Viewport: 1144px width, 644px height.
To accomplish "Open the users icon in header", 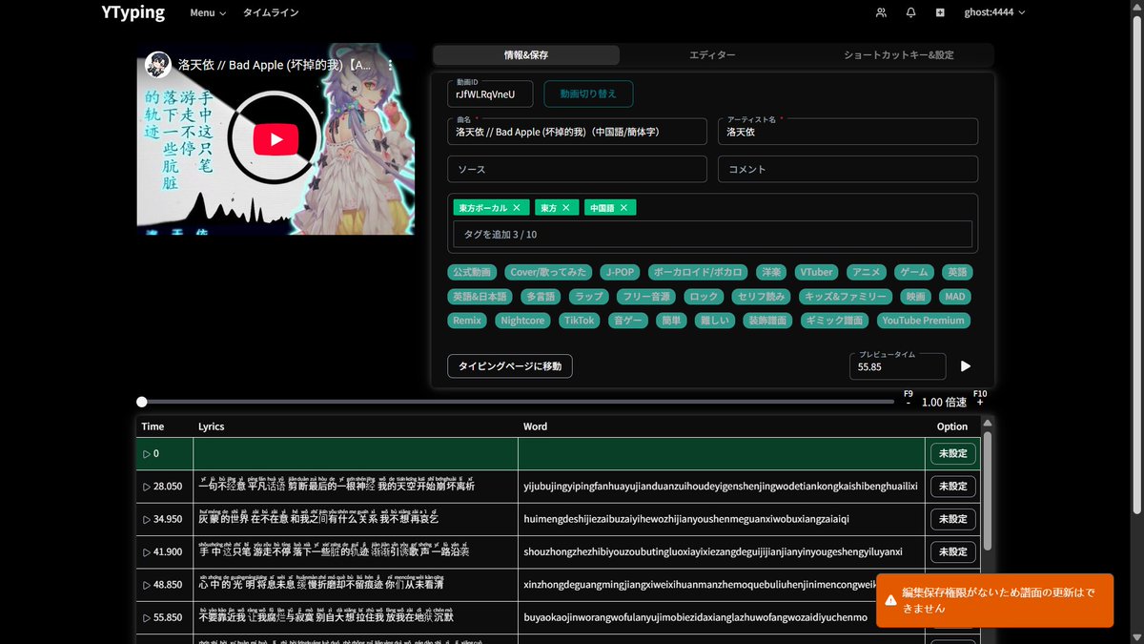I will pyautogui.click(x=881, y=12).
